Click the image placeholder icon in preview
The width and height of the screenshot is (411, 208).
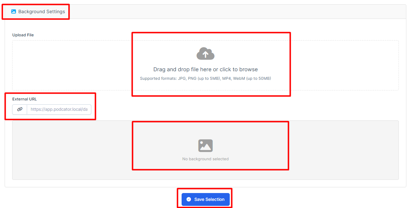coord(205,146)
